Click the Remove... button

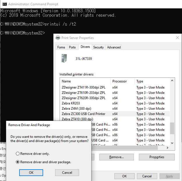coord(116,157)
